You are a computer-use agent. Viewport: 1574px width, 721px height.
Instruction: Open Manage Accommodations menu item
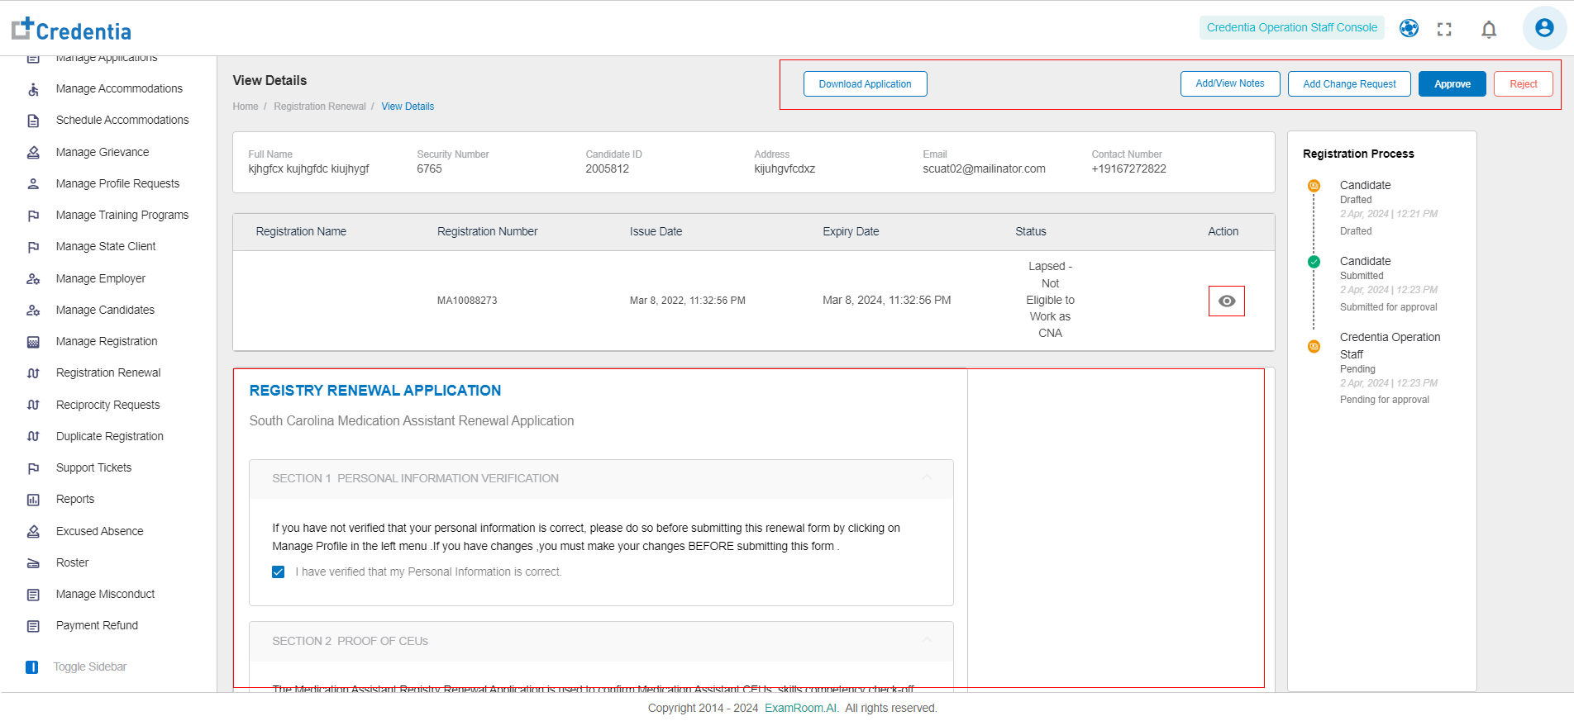pos(119,89)
